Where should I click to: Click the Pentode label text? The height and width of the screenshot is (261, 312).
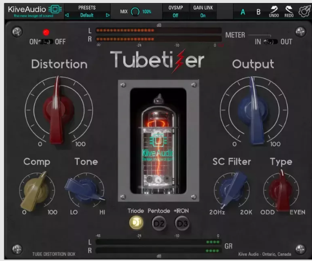159,211
